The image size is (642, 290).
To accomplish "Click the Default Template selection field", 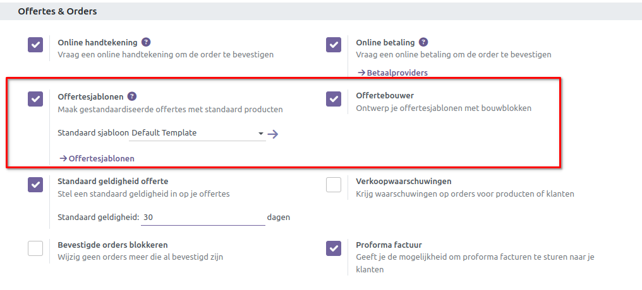I will point(193,133).
